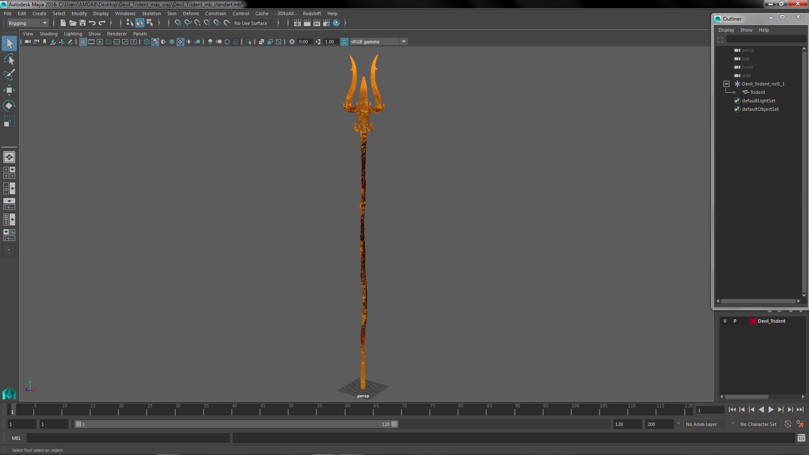Click the MEL command line input

pos(128,438)
